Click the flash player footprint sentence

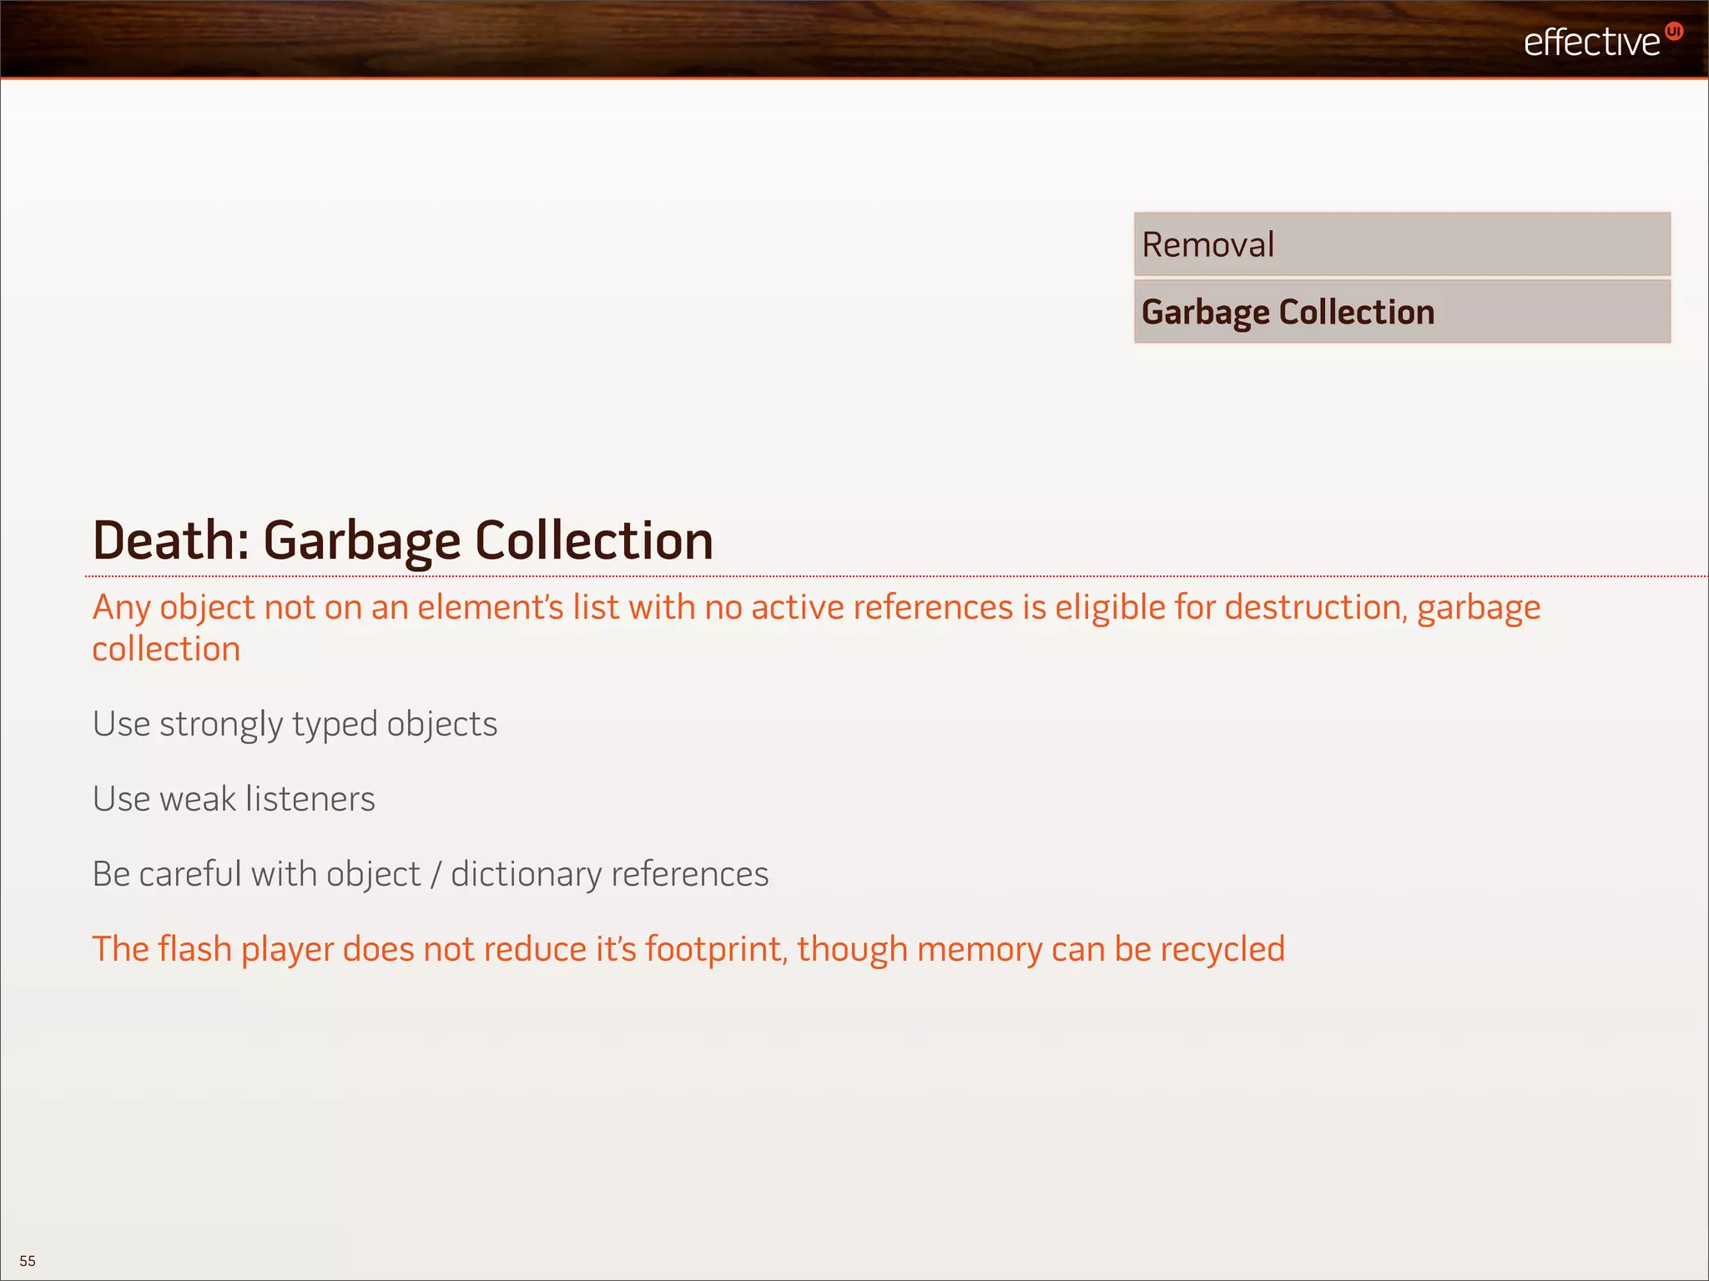click(688, 949)
